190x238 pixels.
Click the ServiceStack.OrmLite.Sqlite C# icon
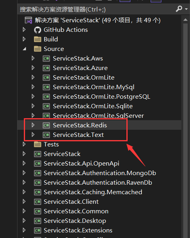[46, 106]
